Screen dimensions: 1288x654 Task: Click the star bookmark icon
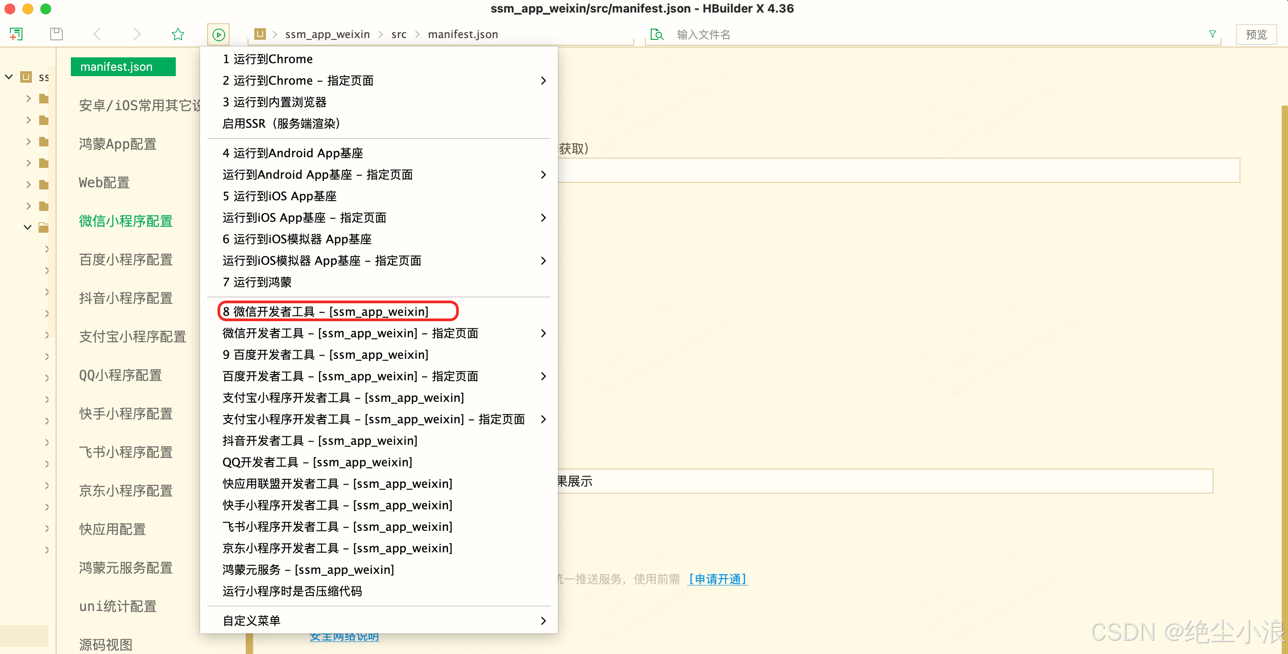click(x=178, y=34)
